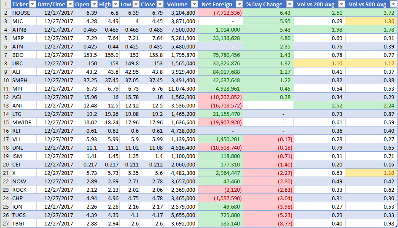The image size is (398, 228).
Task: Select % Day Change value (5.23)
Action: click(x=268, y=215)
